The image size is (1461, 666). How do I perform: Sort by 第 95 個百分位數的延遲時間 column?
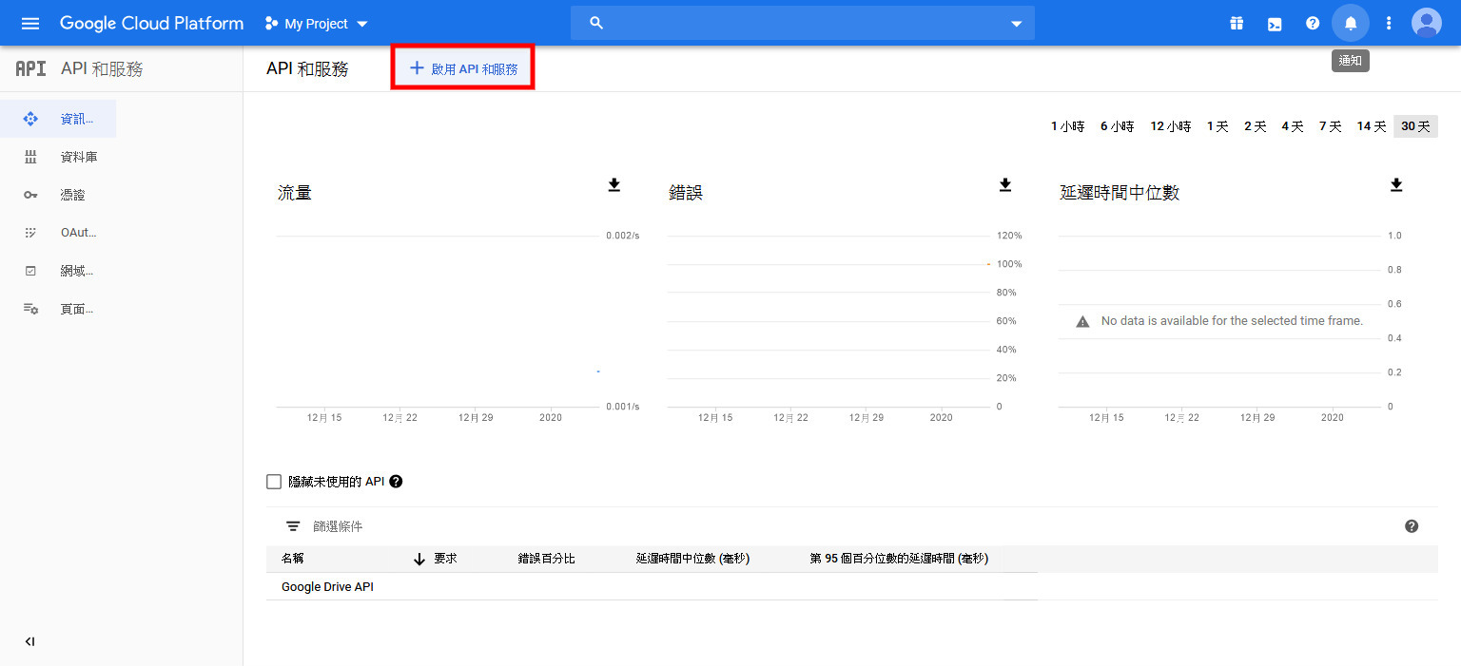pos(899,559)
